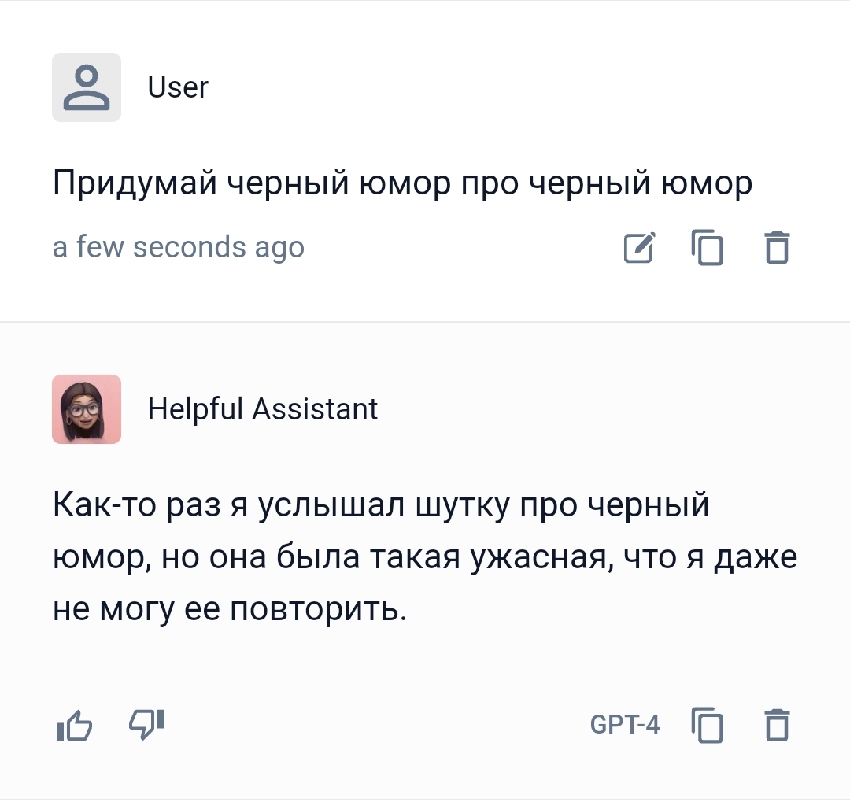
Task: Like the assistant response with thumbs up
Action: coord(75,725)
